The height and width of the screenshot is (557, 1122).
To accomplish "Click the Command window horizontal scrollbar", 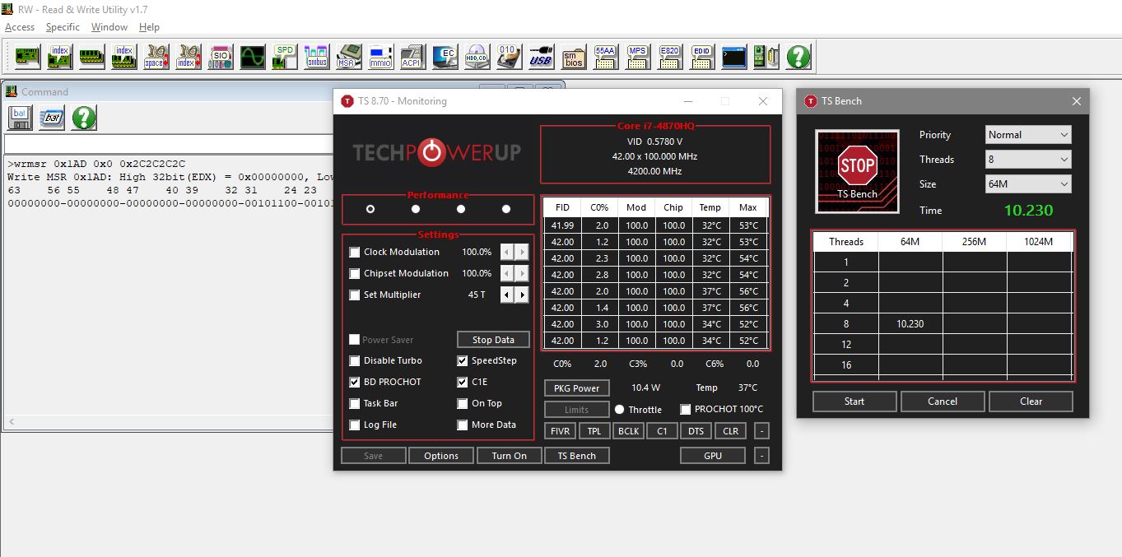I will (x=169, y=422).
